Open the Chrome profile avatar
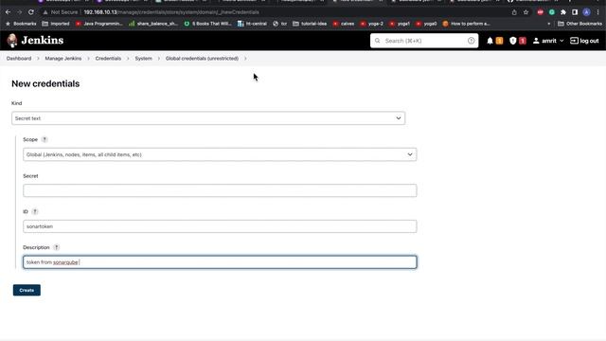The width and height of the screenshot is (606, 341). pos(586,12)
